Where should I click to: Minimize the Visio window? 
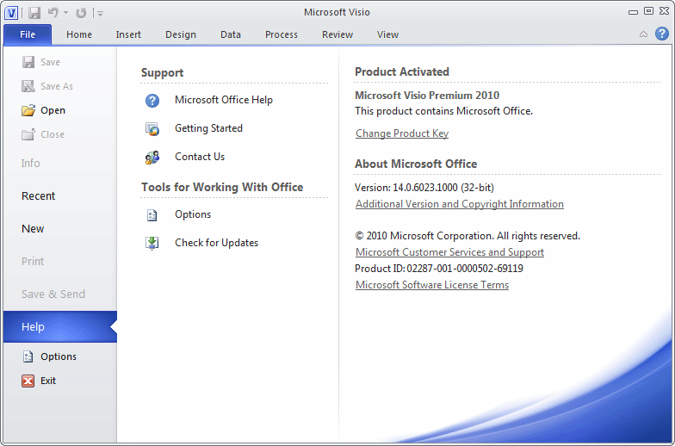point(633,12)
